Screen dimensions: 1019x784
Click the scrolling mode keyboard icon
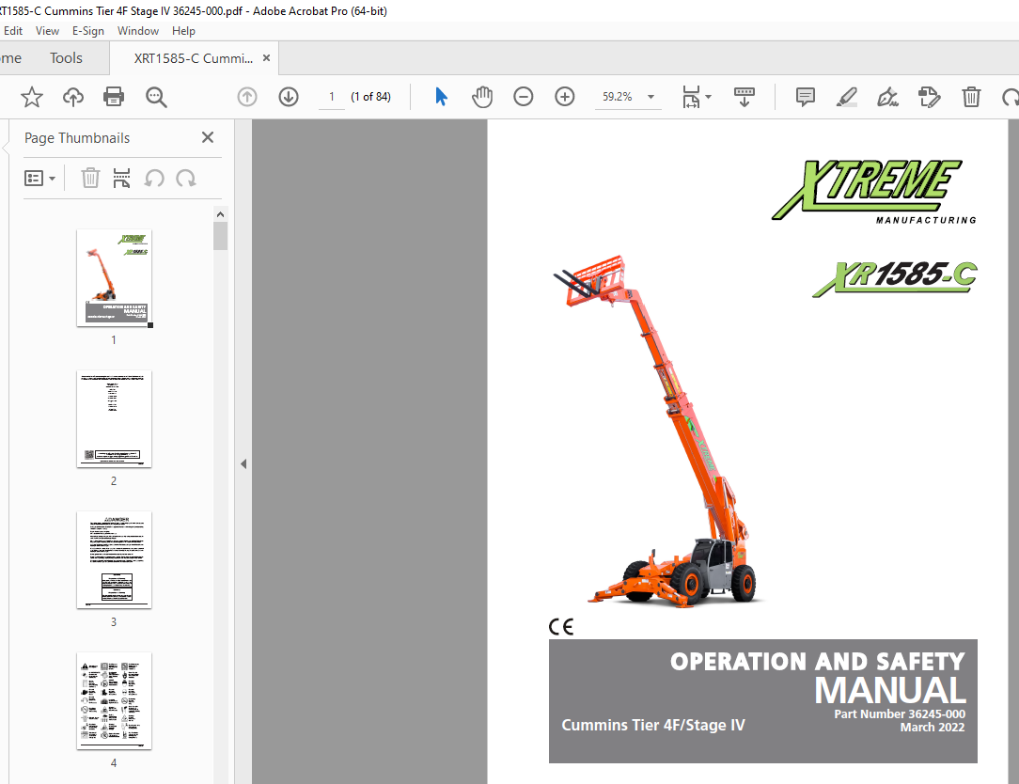coord(745,97)
